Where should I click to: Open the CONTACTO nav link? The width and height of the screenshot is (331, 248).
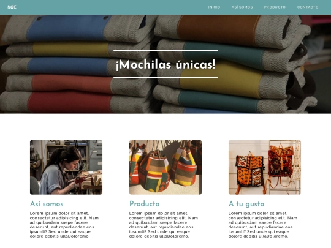coord(308,7)
